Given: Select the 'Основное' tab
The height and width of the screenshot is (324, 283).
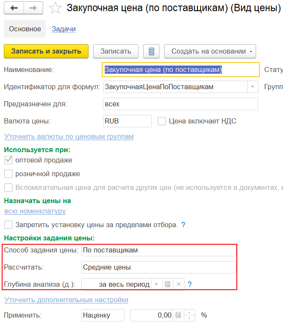Looking at the screenshot, I should click(x=25, y=29).
